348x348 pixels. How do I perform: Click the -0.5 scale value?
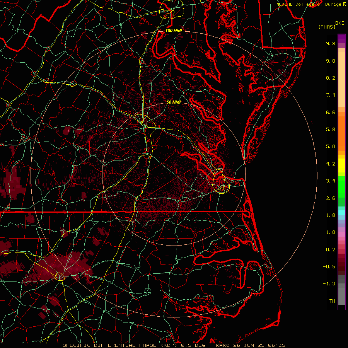pos(329,267)
